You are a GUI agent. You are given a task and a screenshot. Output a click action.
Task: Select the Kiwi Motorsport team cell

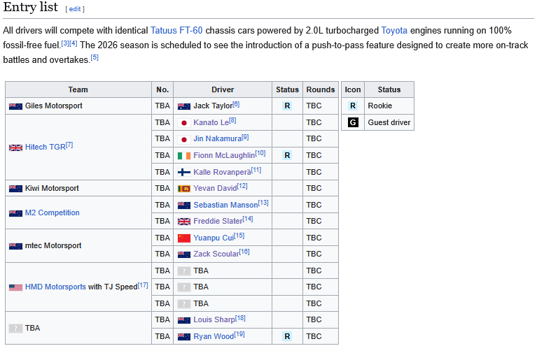78,188
